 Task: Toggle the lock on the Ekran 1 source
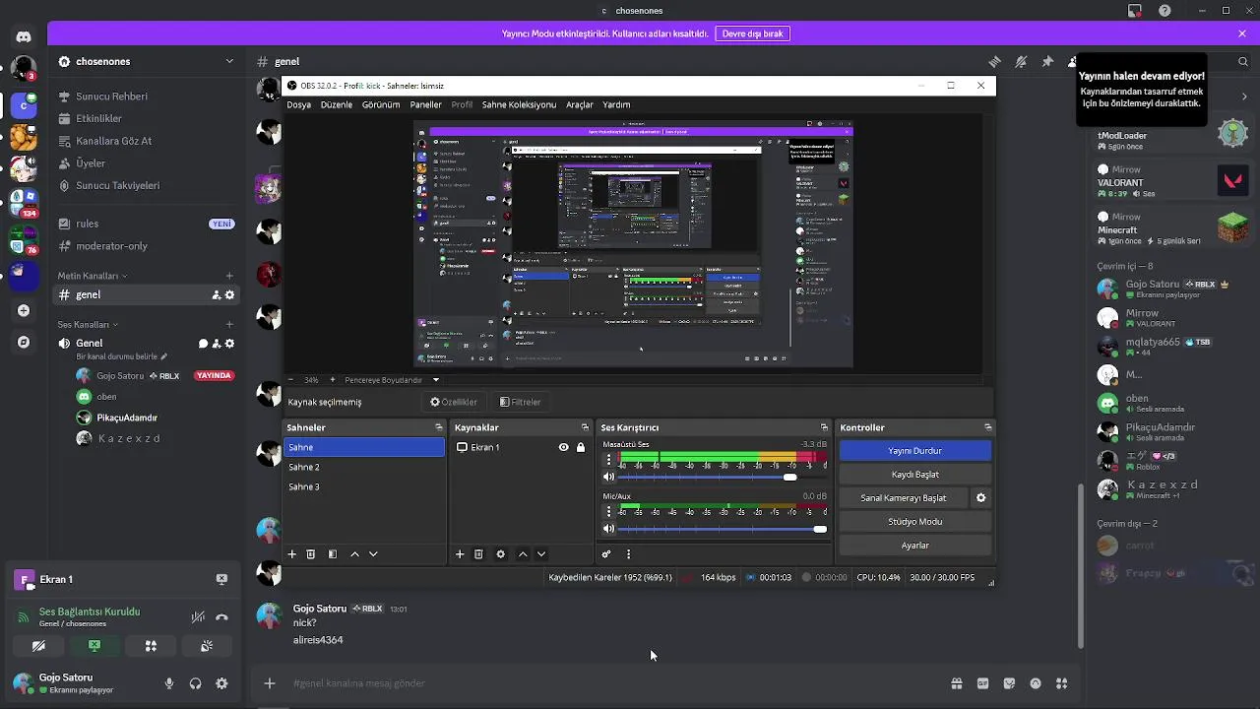pyautogui.click(x=581, y=447)
